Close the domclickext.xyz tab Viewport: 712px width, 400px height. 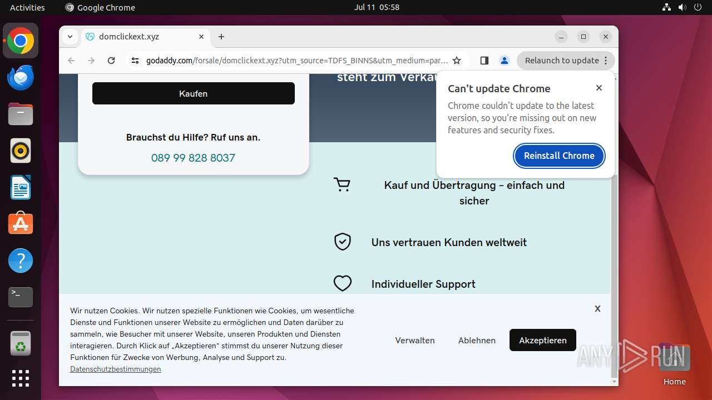201,37
